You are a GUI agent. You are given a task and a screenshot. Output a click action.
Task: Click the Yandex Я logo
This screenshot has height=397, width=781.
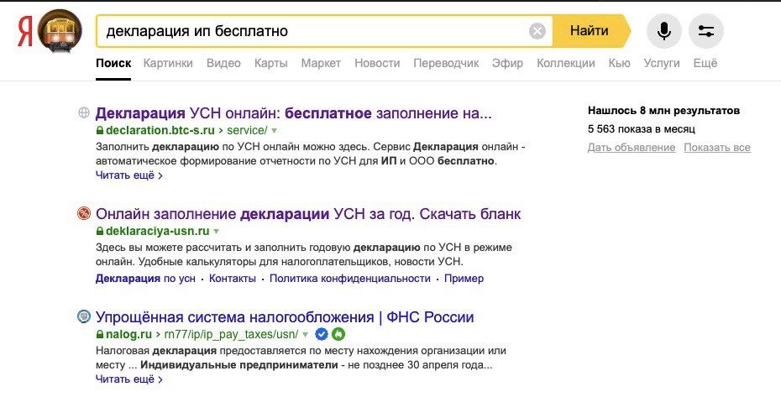pos(25,32)
